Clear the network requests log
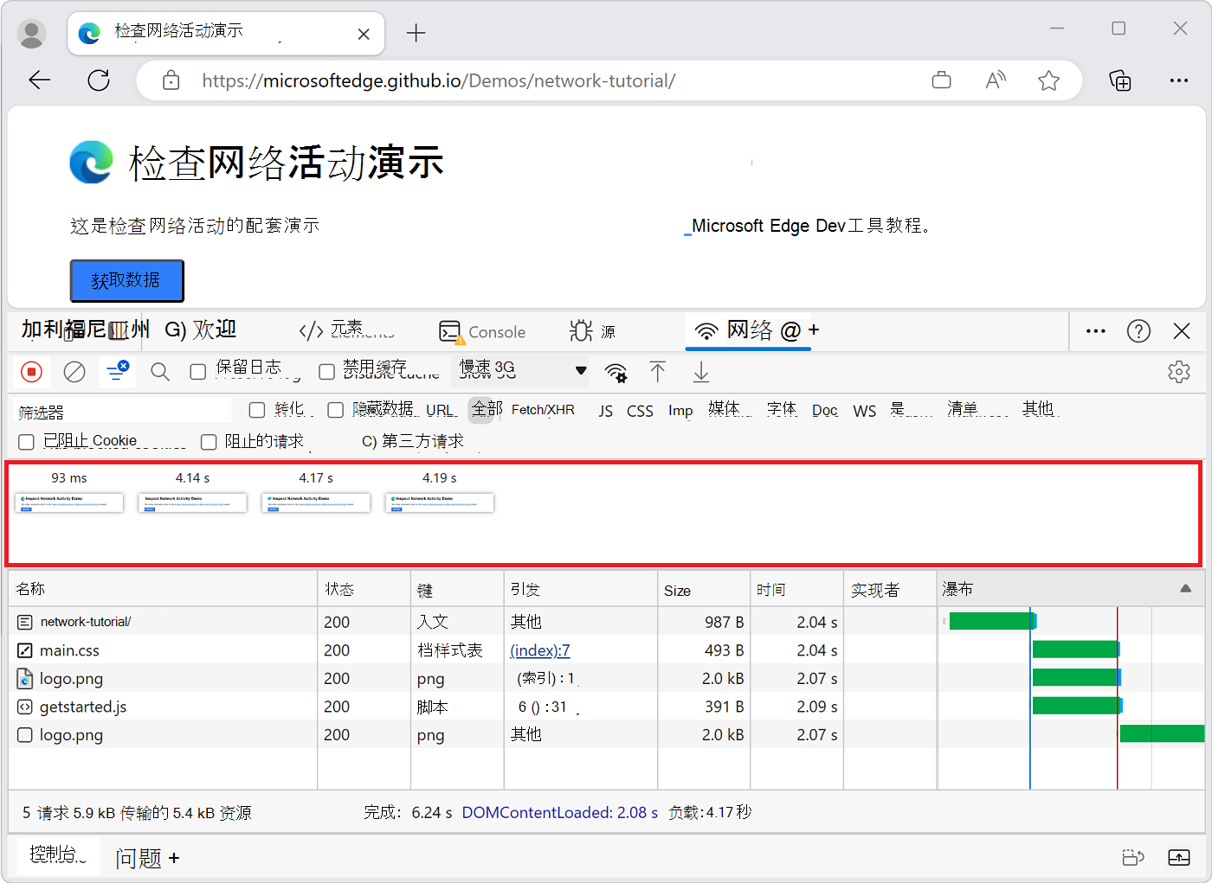 click(x=74, y=371)
